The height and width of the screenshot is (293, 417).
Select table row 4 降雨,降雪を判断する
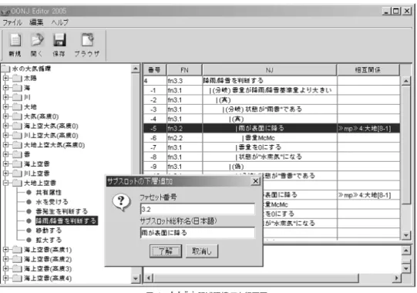coord(271,80)
